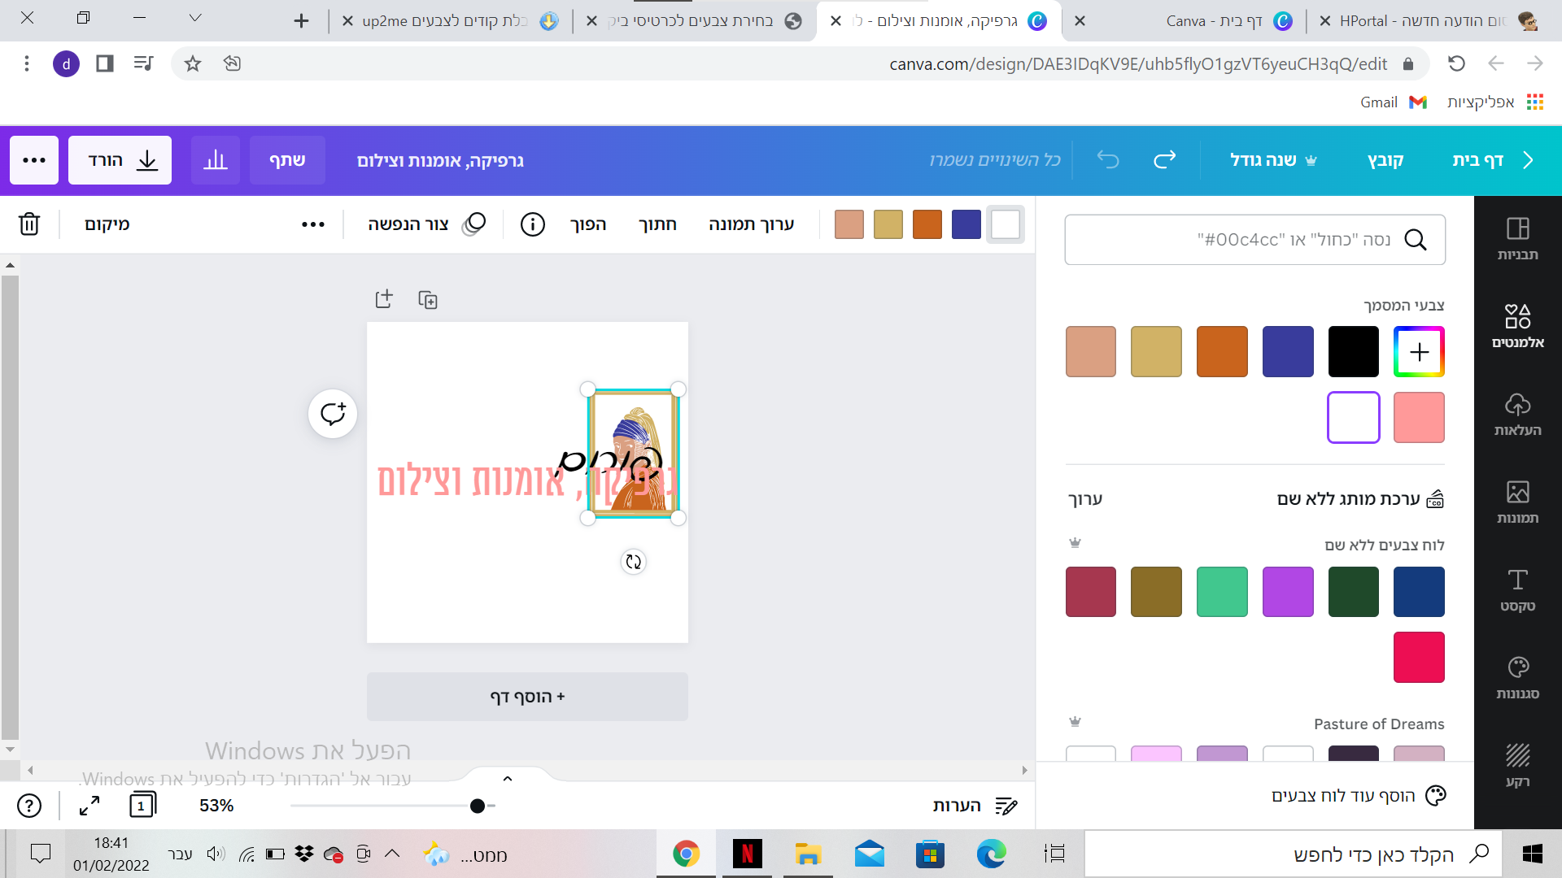Screen dimensions: 1562x878
Task: Open the Elements (אלמנטים) side panel
Action: coord(1517,326)
